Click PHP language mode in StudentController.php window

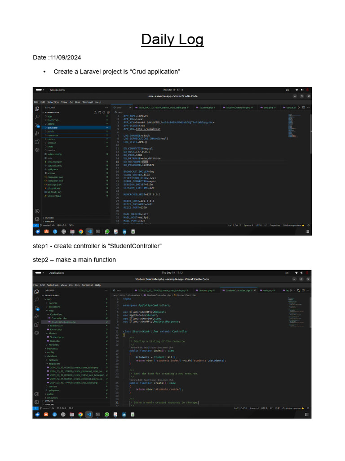coord(277,408)
